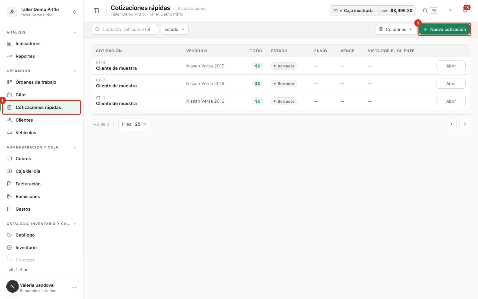The width and height of the screenshot is (478, 299).
Task: Open the Estado filter dropdown
Action: [175, 29]
